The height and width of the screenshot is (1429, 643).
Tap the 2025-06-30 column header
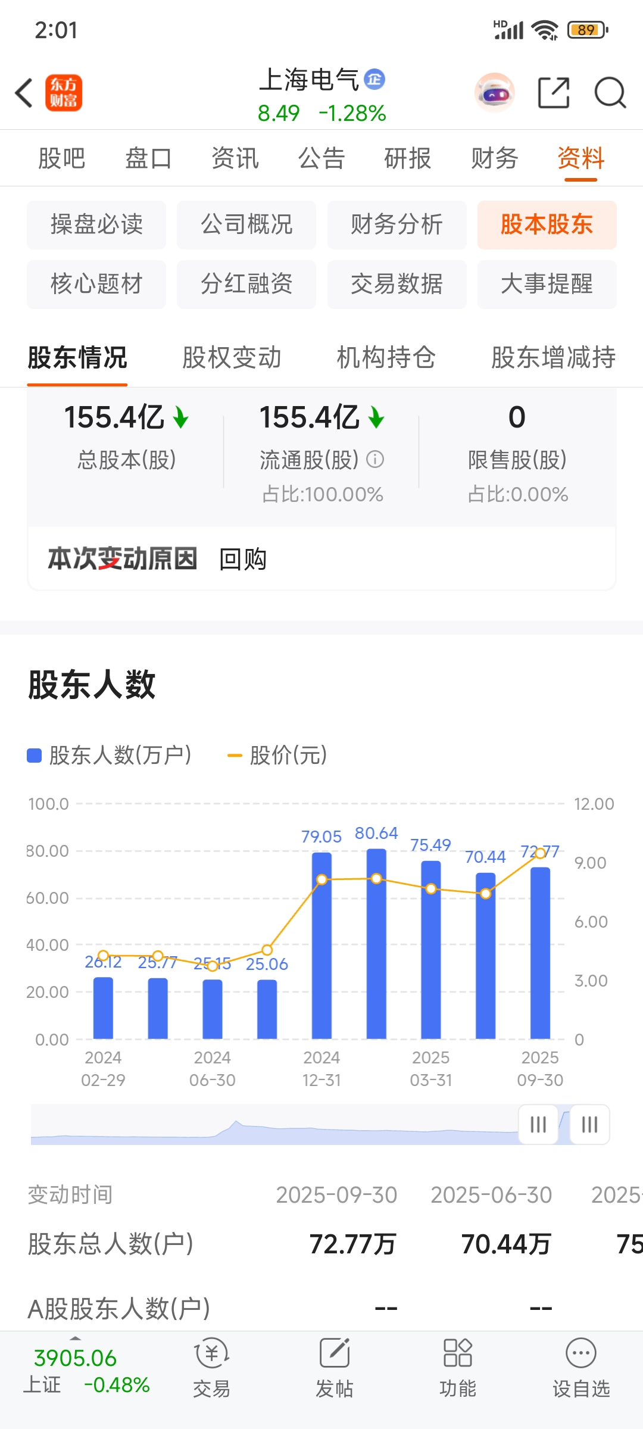pyautogui.click(x=491, y=1195)
